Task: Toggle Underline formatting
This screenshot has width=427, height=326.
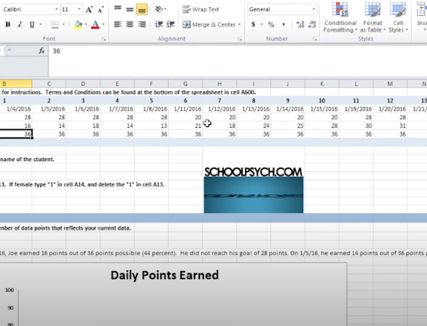Action: pyautogui.click(x=32, y=24)
